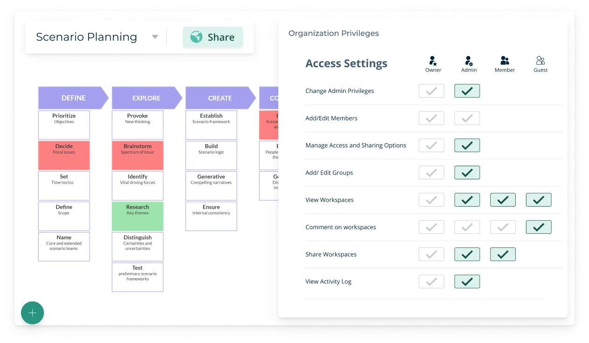This screenshot has height=343, width=589.
Task: Click the Define Scope box
Action: point(64,216)
